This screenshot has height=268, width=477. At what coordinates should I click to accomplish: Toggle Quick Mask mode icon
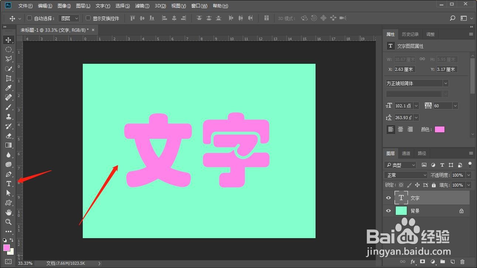pyautogui.click(x=8, y=261)
